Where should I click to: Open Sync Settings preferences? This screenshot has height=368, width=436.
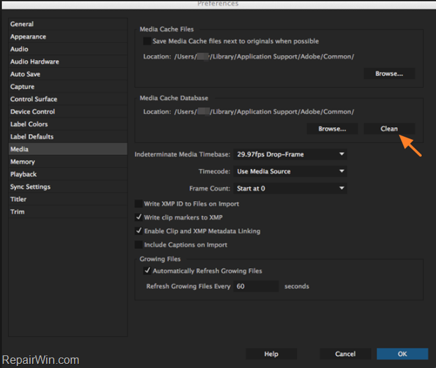[68, 186]
